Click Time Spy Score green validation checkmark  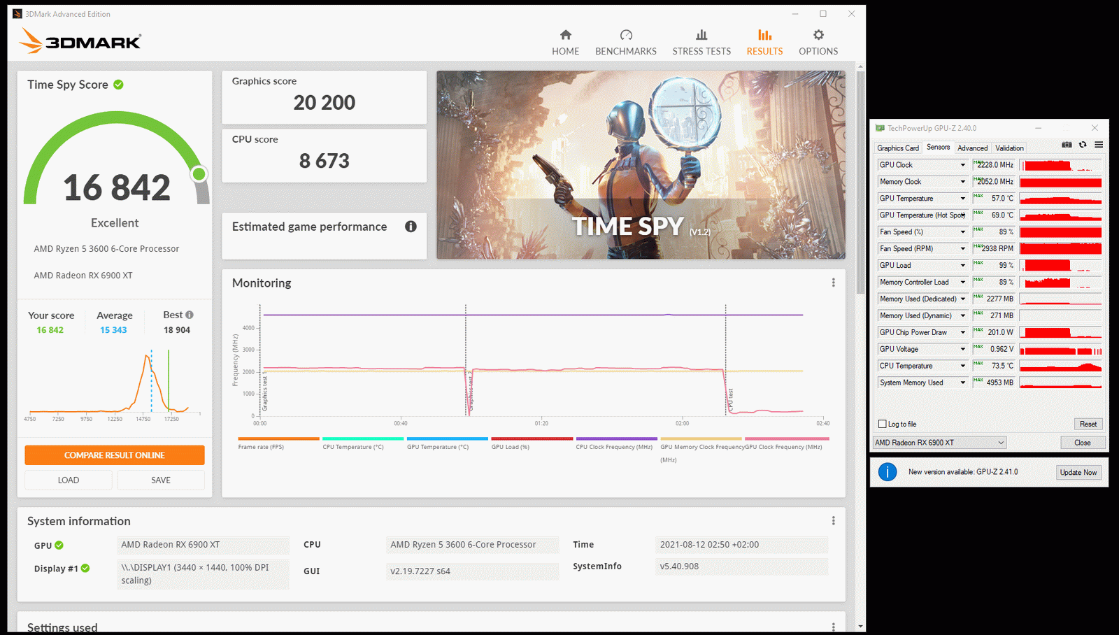pos(118,85)
